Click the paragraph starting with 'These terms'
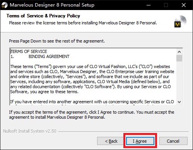Screen dimensions: 193x150 (x=92, y=79)
